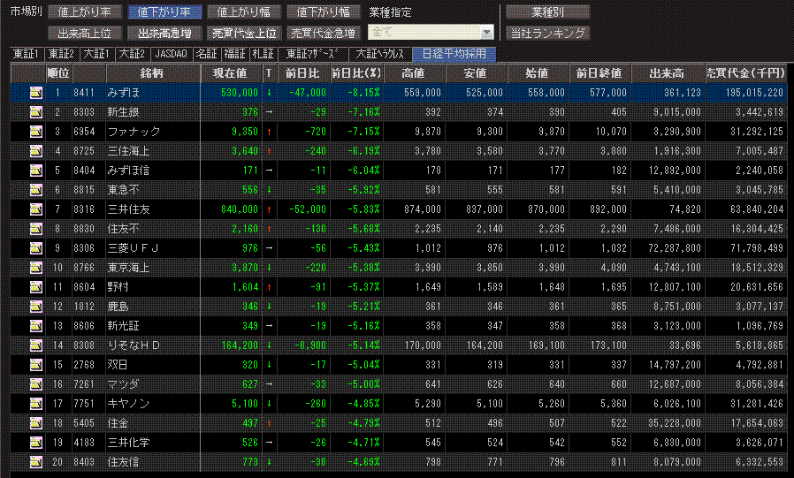
Task: Click the icon next to ファナック
Action: point(36,132)
